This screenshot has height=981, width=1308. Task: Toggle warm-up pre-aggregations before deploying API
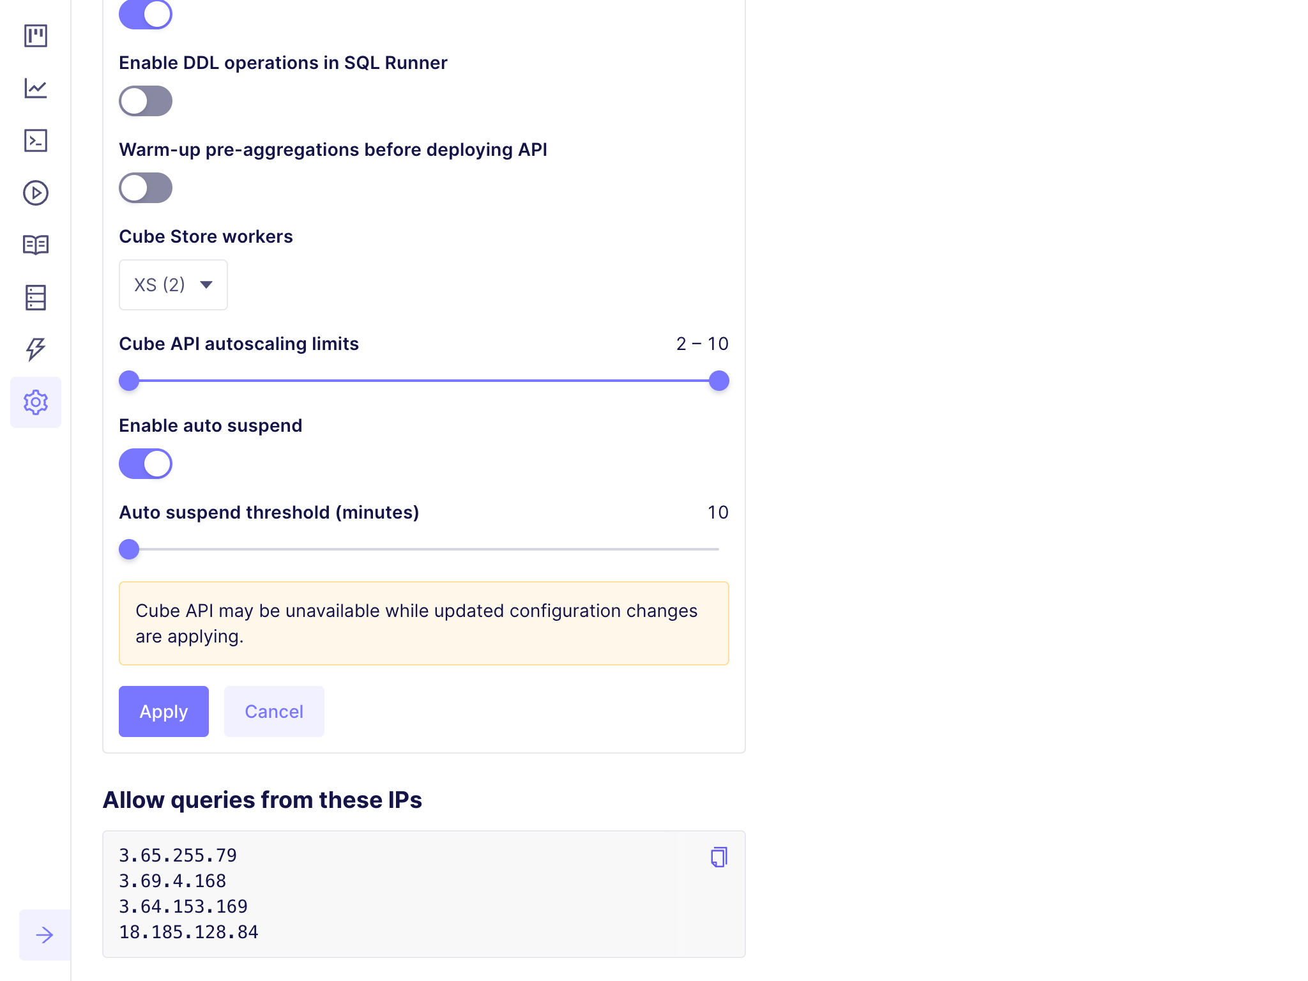[x=146, y=188]
